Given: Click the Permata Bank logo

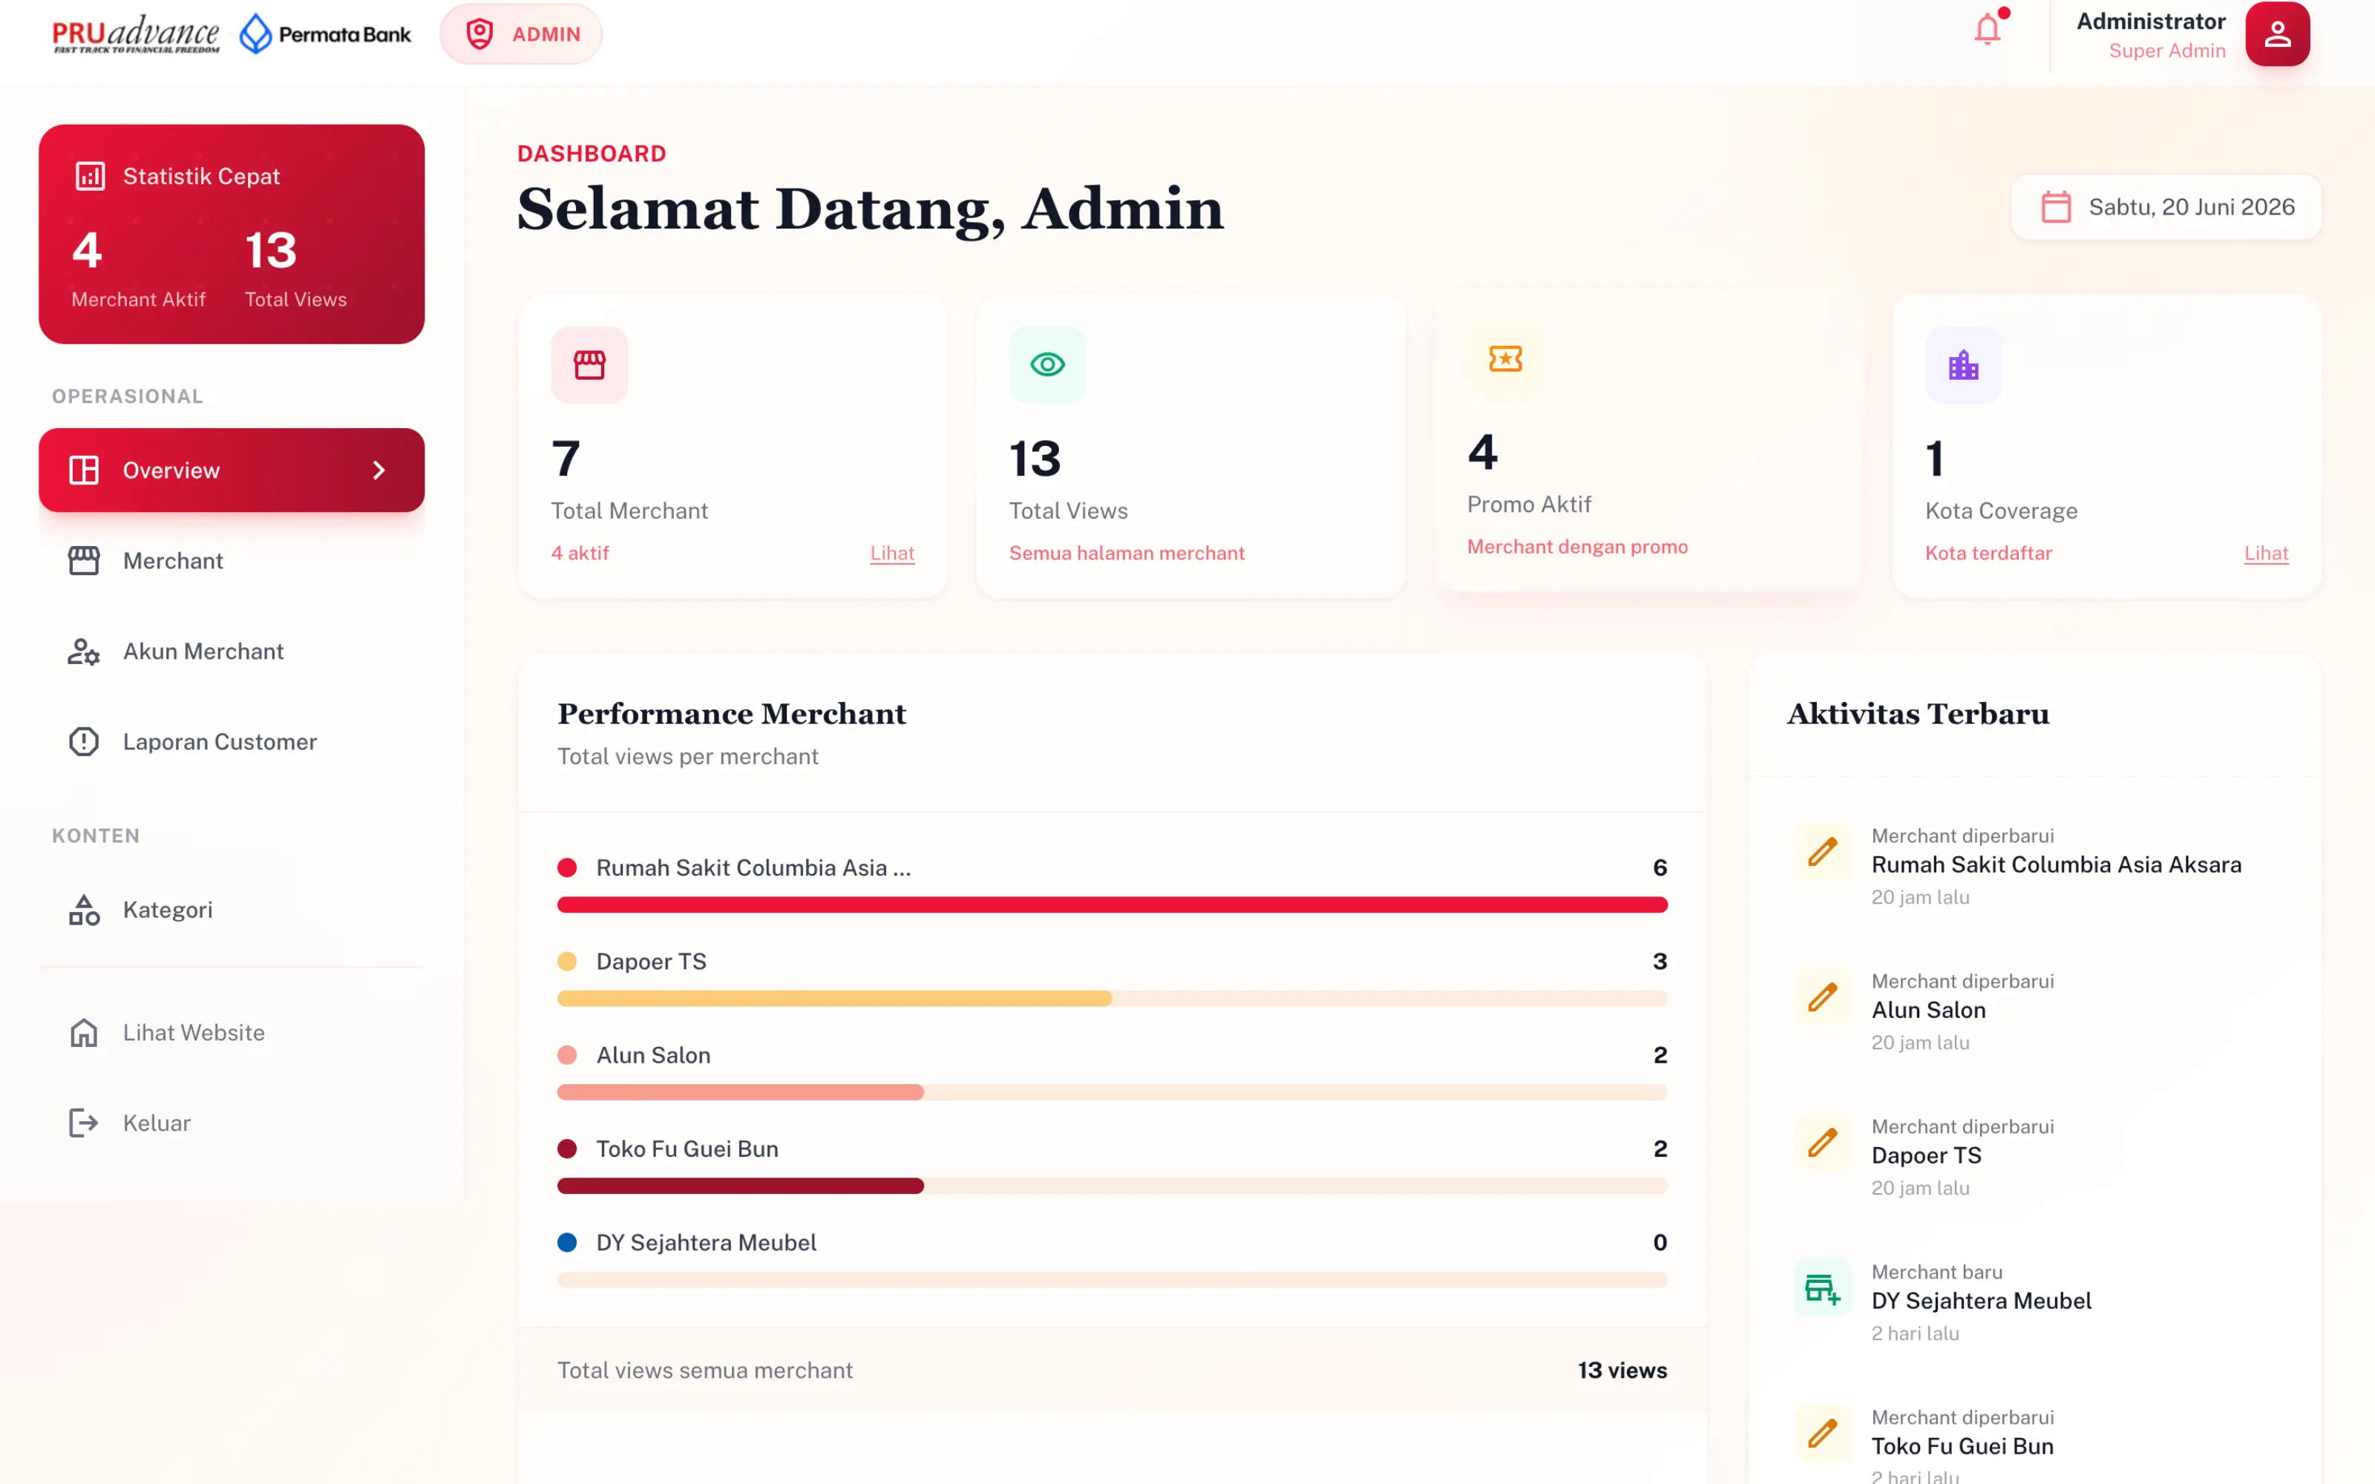Looking at the screenshot, I should [x=326, y=34].
